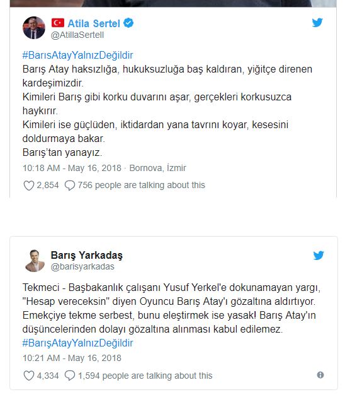The image size is (345, 397).
Task: Click the info icon on the second tweet
Action: coord(320,375)
